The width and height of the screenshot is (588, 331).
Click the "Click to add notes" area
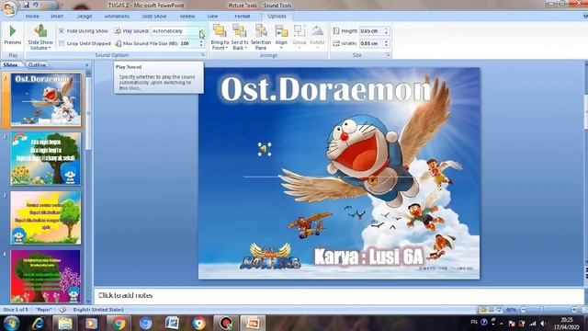[x=339, y=296]
